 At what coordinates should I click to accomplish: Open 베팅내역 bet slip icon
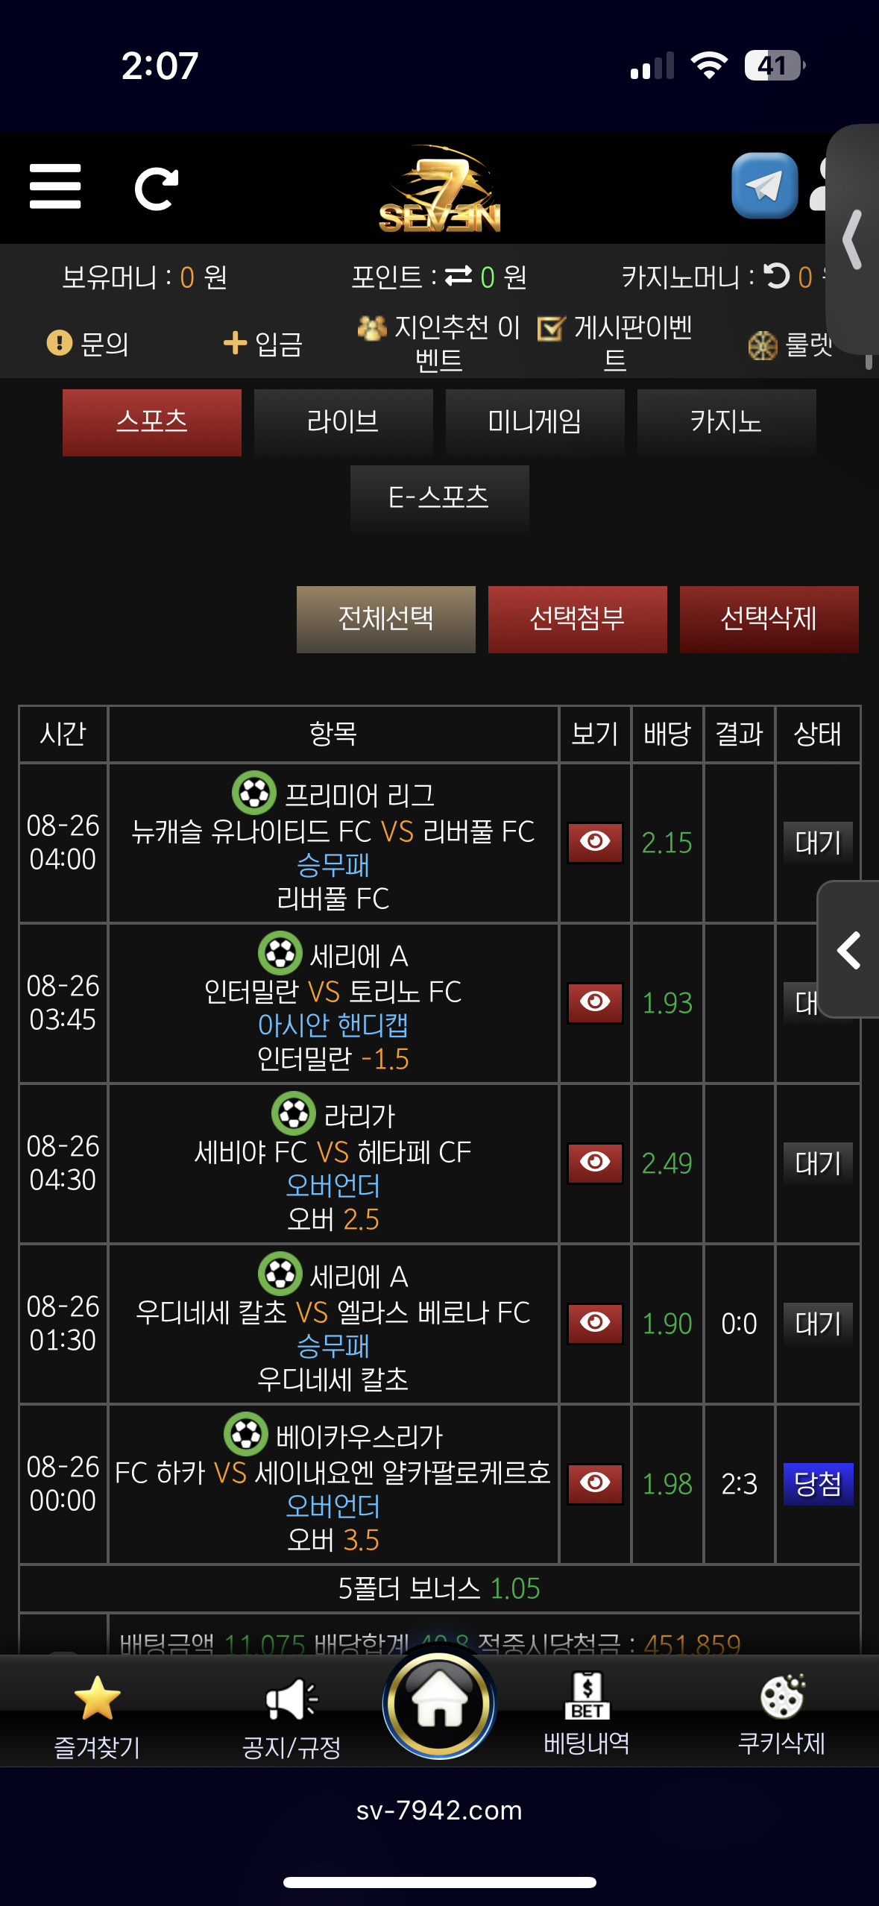coord(587,1696)
